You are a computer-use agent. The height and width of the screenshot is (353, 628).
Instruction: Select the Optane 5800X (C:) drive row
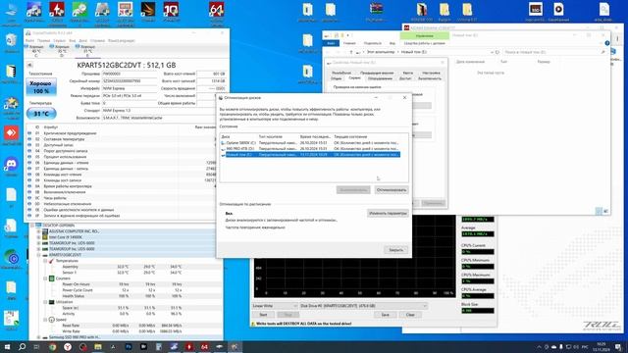pyautogui.click(x=310, y=142)
